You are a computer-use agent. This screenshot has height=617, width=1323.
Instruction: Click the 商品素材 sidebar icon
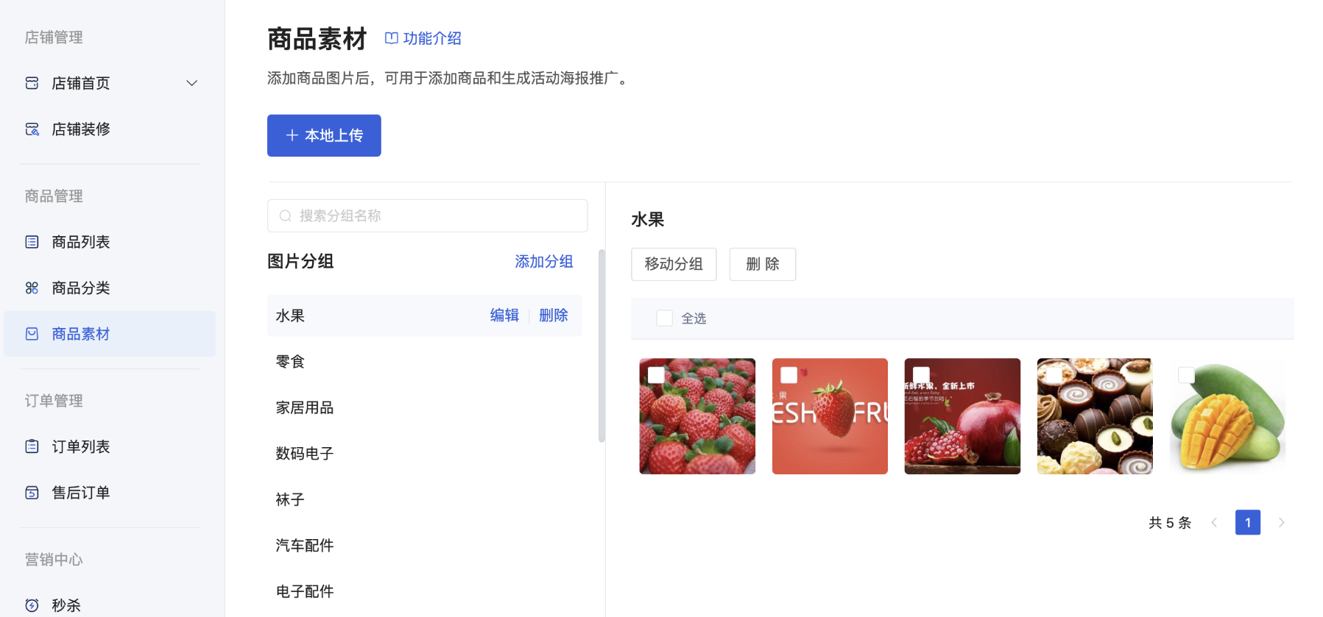[32, 334]
